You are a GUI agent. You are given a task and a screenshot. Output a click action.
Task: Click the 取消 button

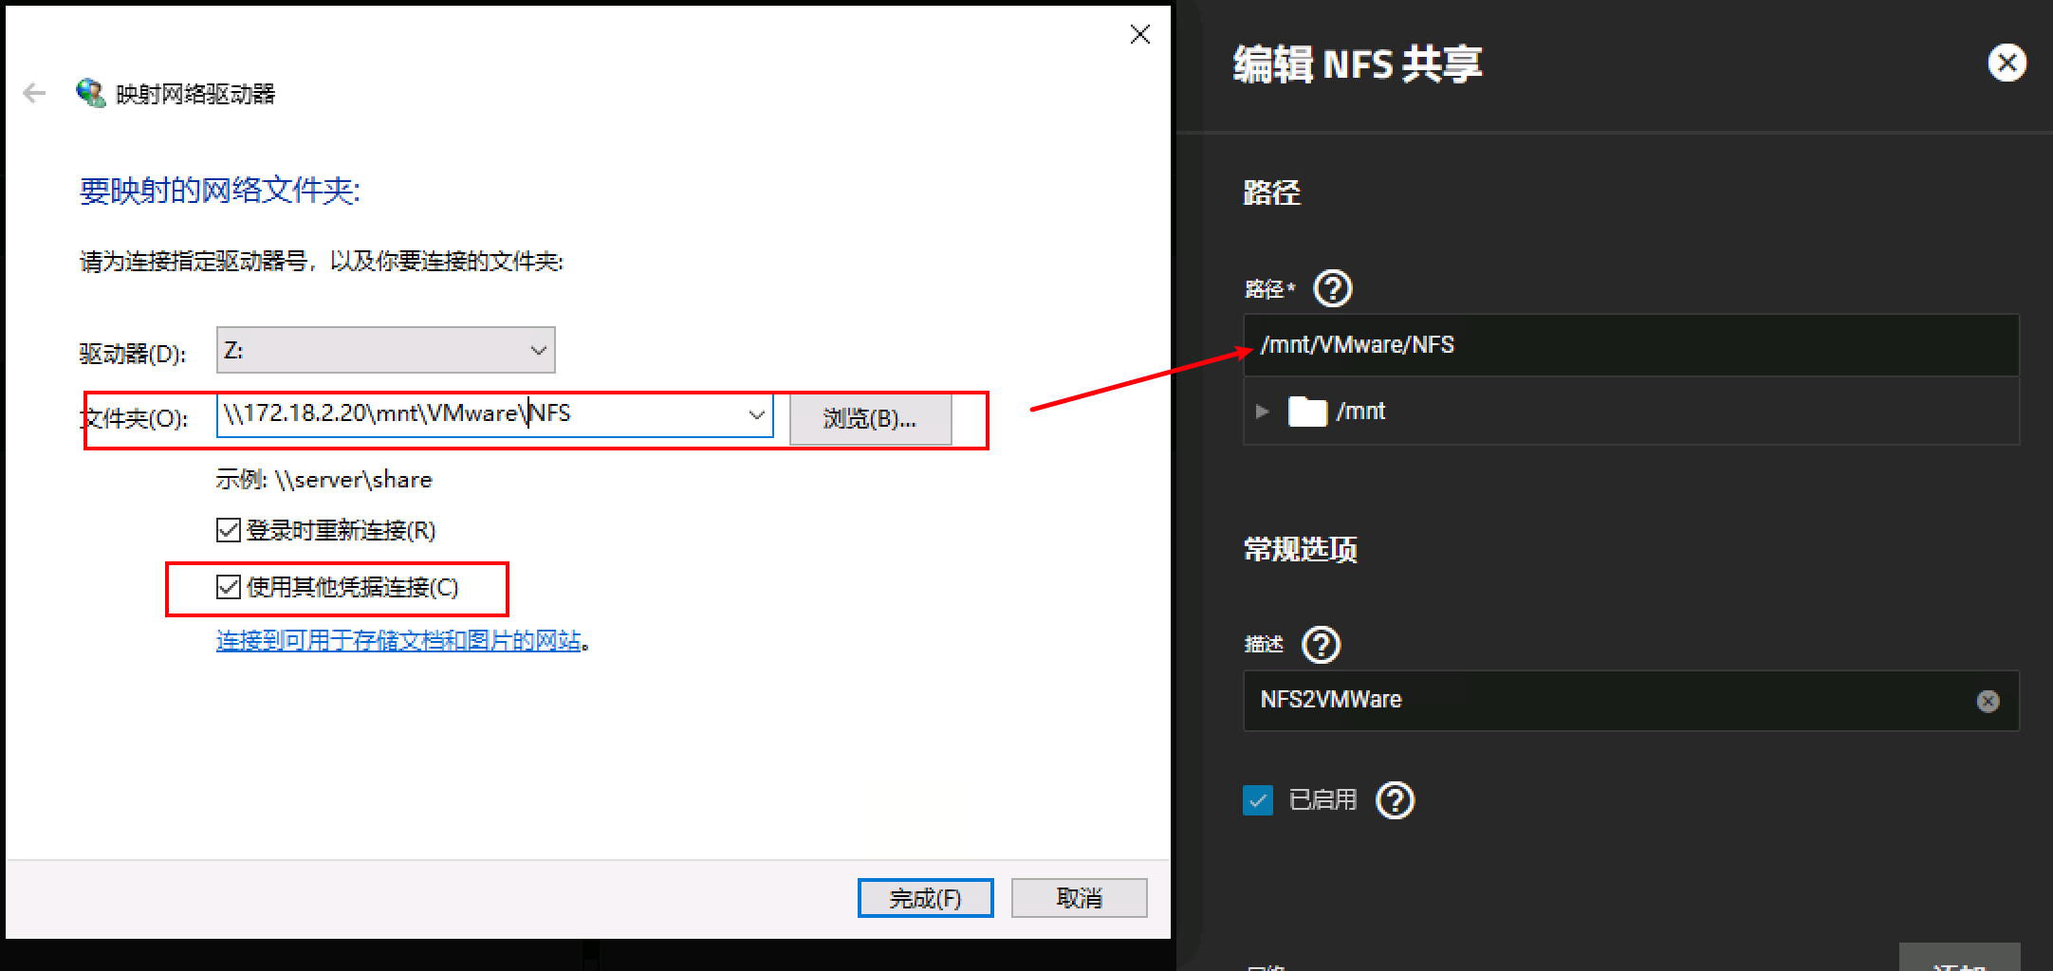pyautogui.click(x=1079, y=898)
